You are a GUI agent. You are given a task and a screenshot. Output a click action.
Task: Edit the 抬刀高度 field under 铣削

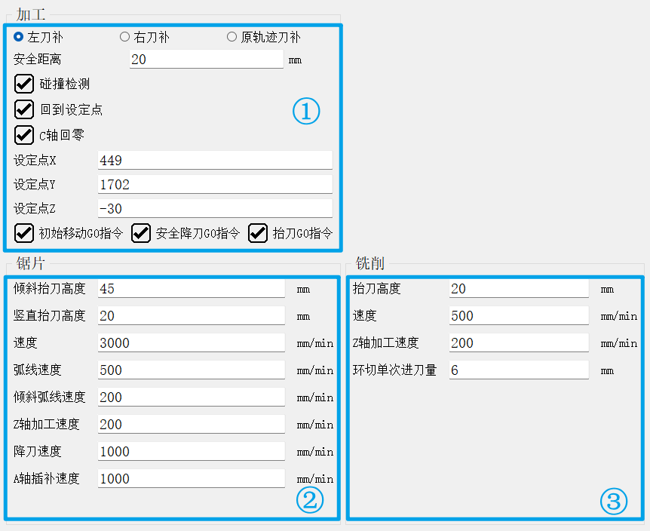click(x=518, y=289)
